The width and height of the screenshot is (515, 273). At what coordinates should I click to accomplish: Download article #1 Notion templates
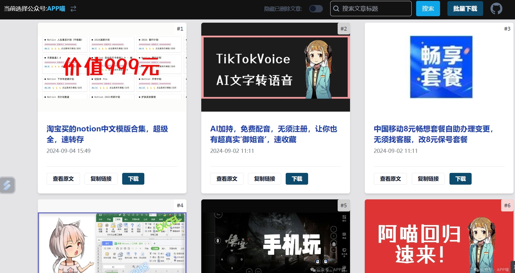point(133,179)
